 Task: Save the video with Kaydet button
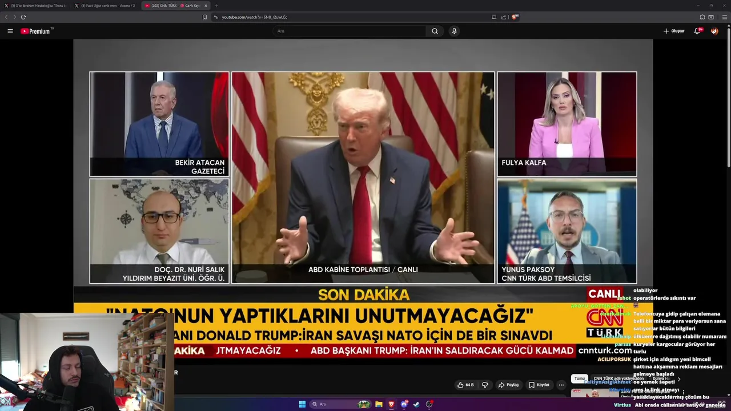point(539,385)
